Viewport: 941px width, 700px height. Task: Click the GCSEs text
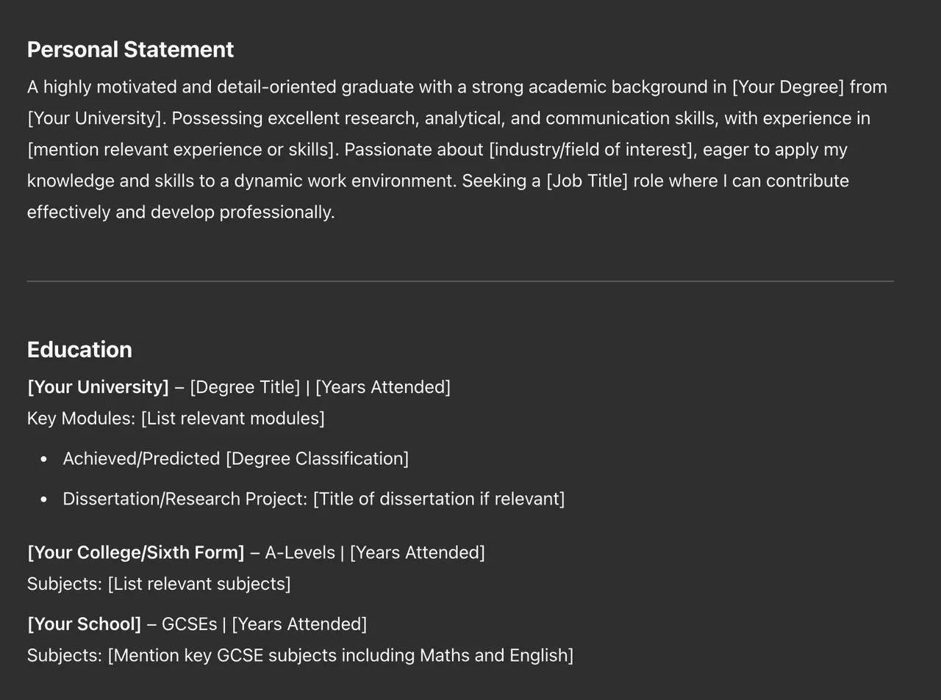point(189,624)
